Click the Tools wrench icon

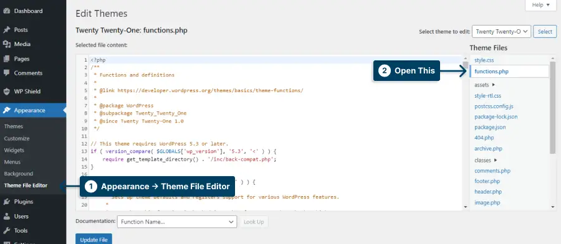6,231
